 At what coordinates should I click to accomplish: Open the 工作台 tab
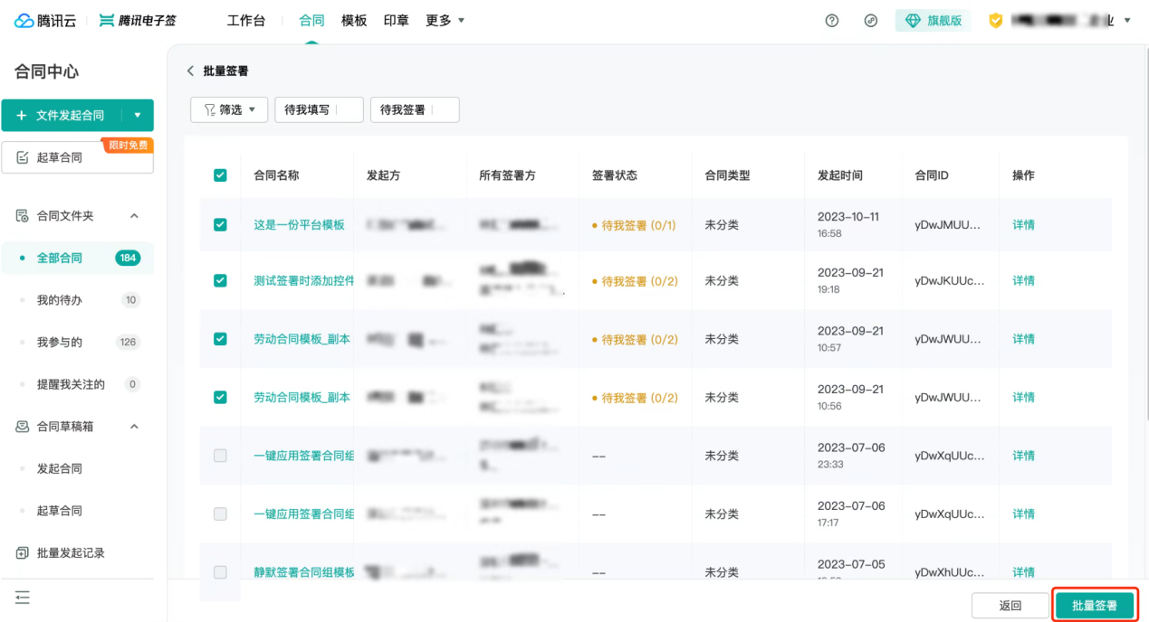pos(246,21)
